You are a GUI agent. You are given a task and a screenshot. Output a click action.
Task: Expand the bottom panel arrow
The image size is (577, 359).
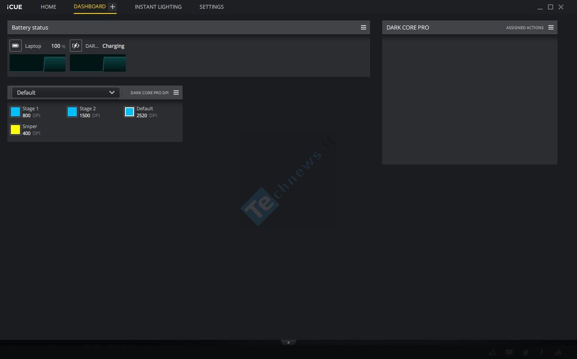(288, 343)
